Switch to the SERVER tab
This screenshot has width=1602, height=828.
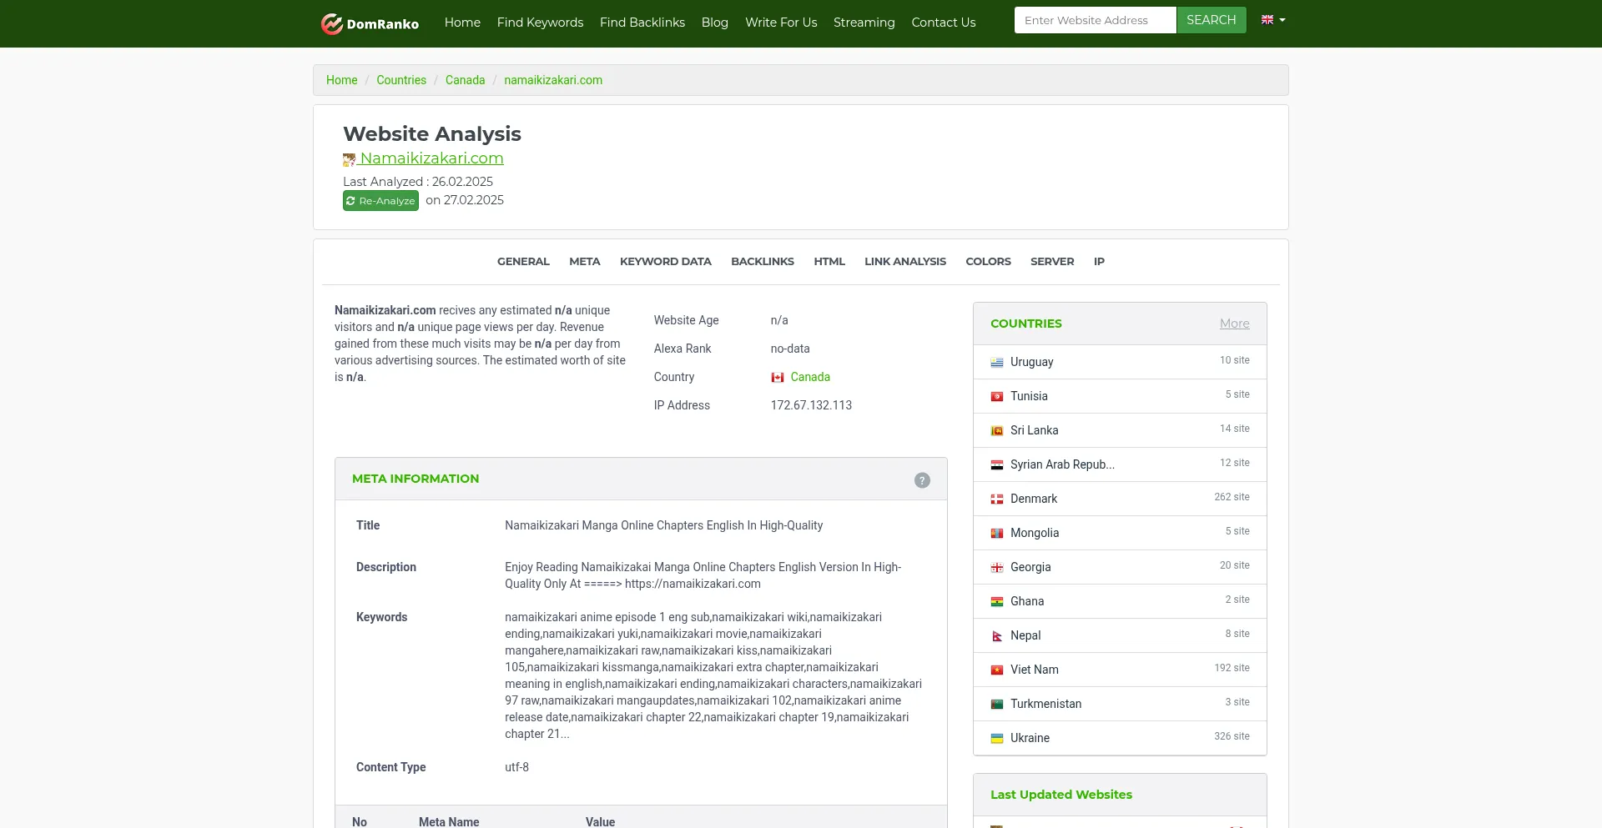[x=1052, y=262]
